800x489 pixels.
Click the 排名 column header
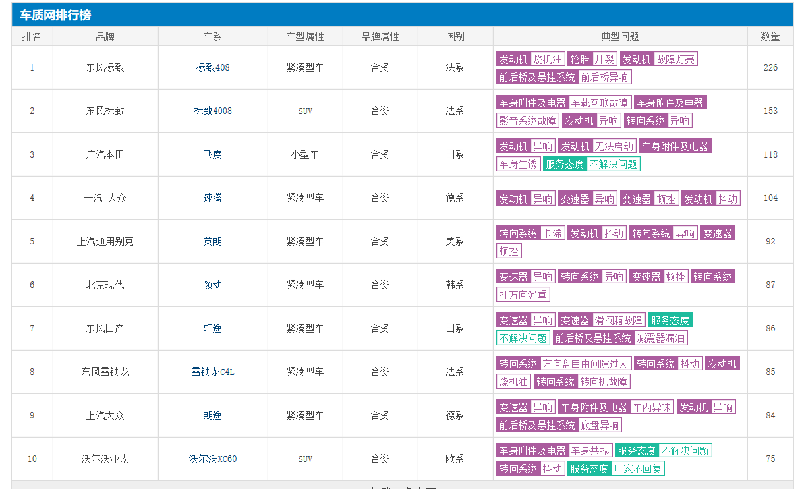(32, 36)
